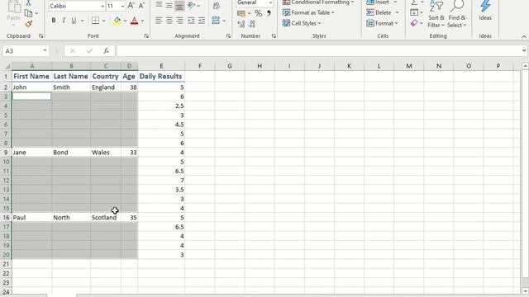The height and width of the screenshot is (297, 529).
Task: Open Sort & Filter
Action: click(436, 14)
